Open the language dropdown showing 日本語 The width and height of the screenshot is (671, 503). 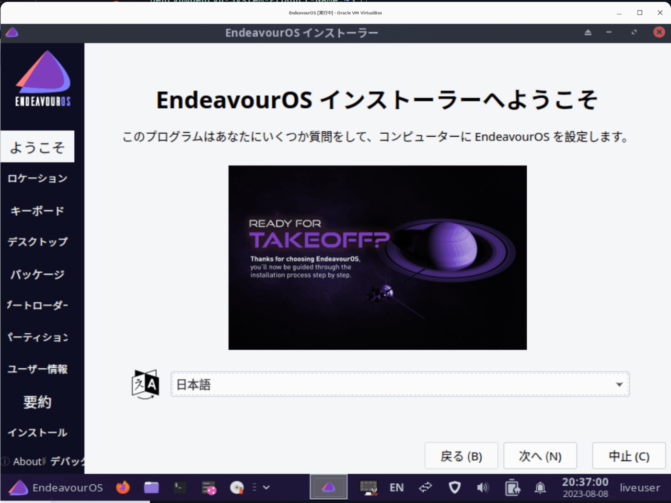tap(400, 385)
